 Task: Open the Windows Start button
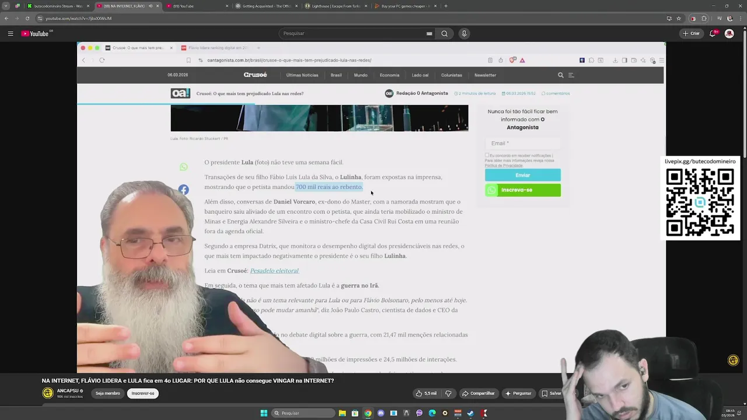click(264, 413)
